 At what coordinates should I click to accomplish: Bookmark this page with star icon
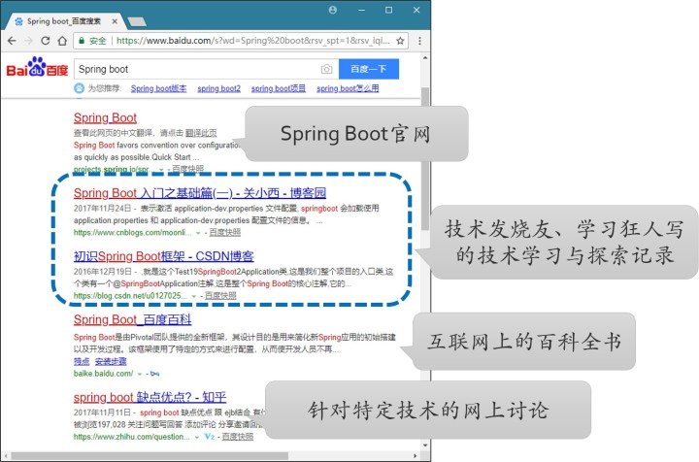tap(400, 41)
